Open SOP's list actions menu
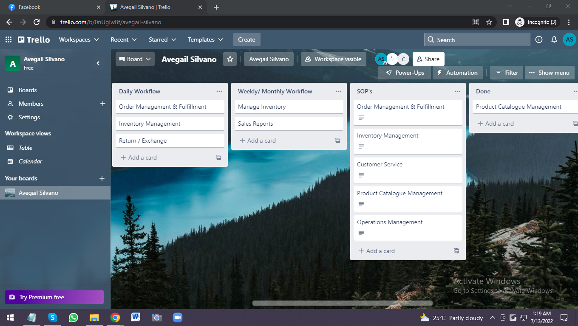The height and width of the screenshot is (326, 578). click(457, 91)
